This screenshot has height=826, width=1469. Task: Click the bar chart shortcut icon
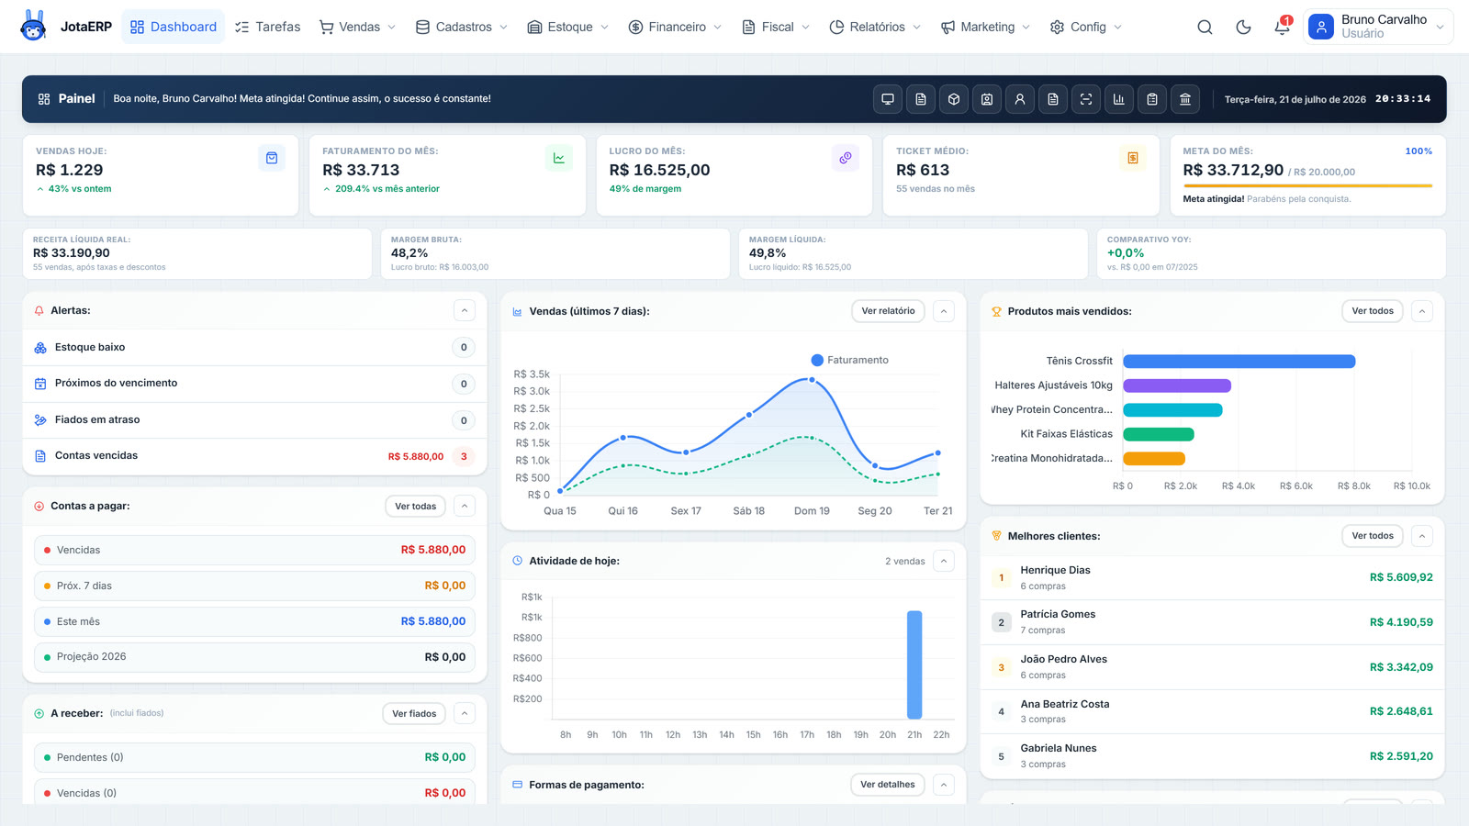point(1119,99)
